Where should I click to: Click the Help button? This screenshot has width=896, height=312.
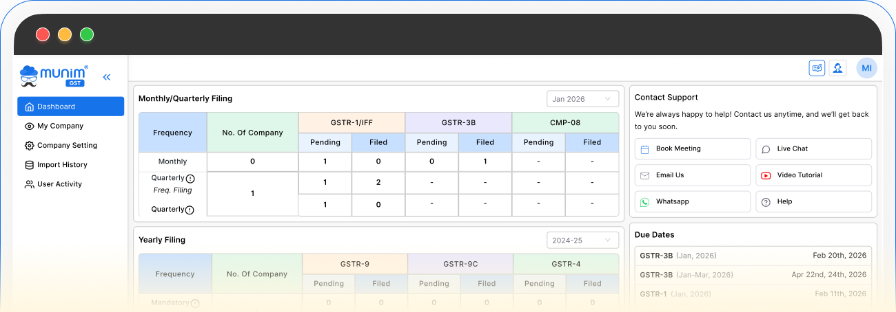[x=814, y=202]
